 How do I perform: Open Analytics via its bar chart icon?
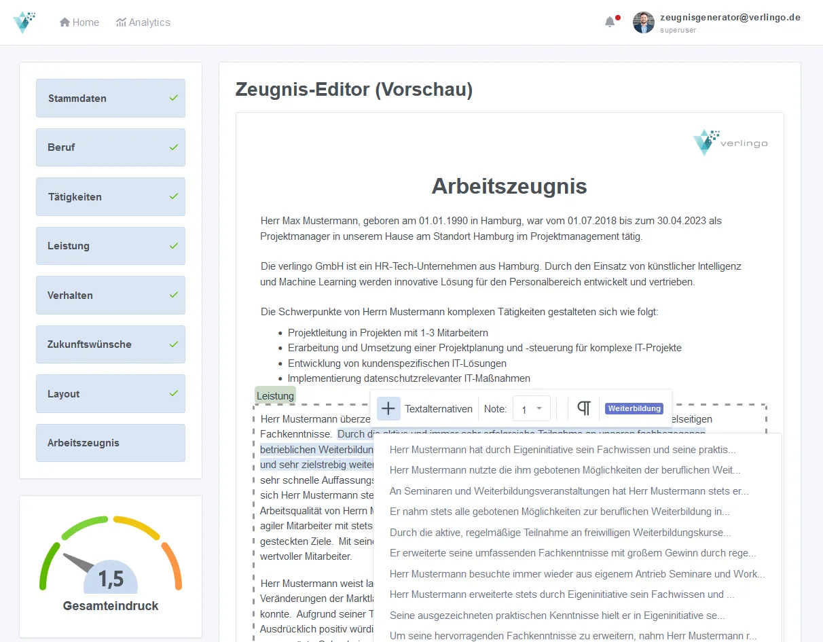point(122,22)
